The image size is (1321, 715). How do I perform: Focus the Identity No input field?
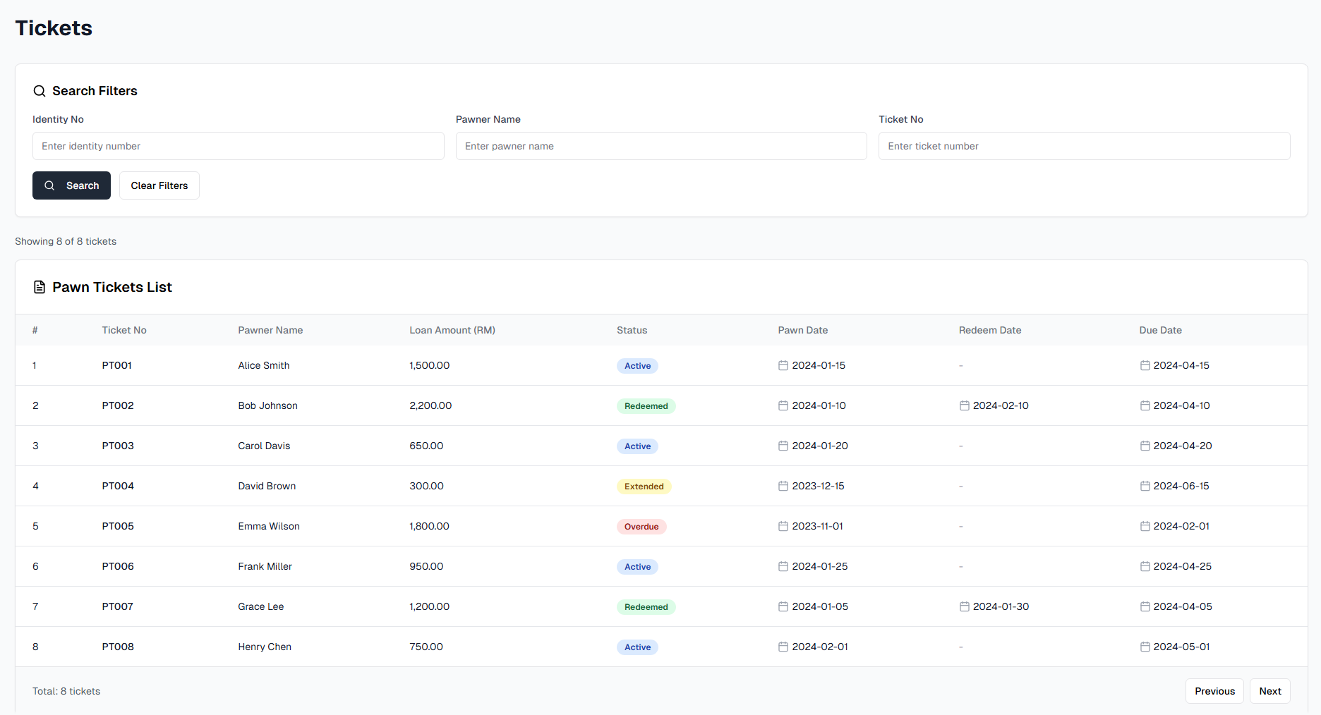pos(238,146)
